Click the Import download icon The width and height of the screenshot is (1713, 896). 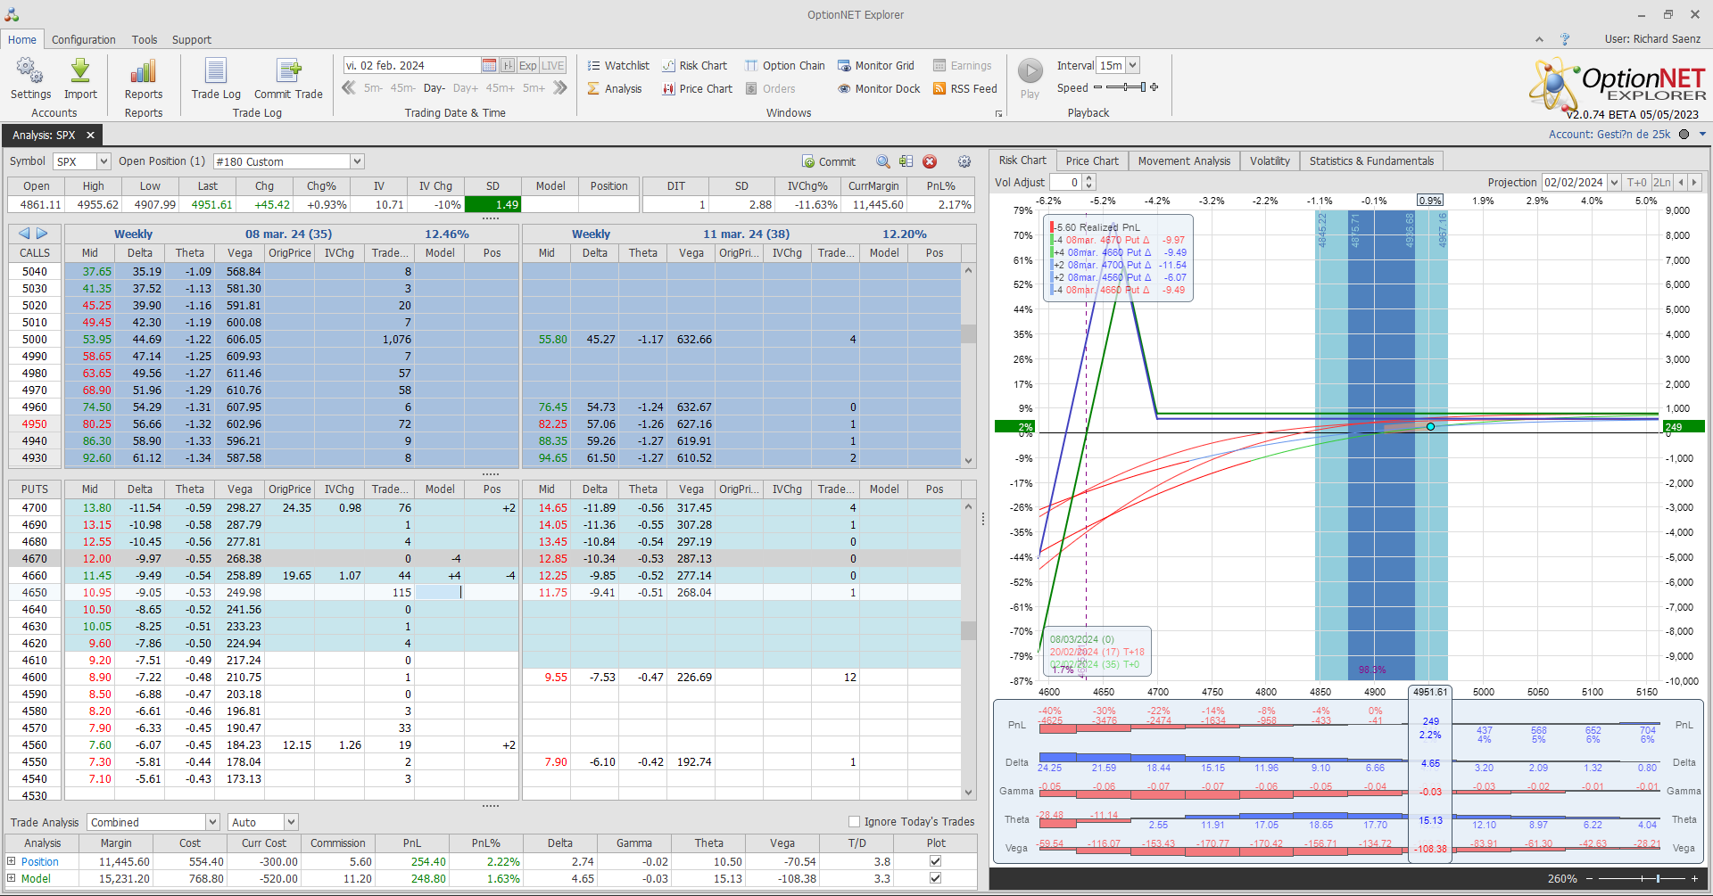(x=80, y=71)
